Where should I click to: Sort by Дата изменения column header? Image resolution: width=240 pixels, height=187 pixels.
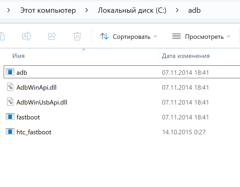click(x=186, y=56)
